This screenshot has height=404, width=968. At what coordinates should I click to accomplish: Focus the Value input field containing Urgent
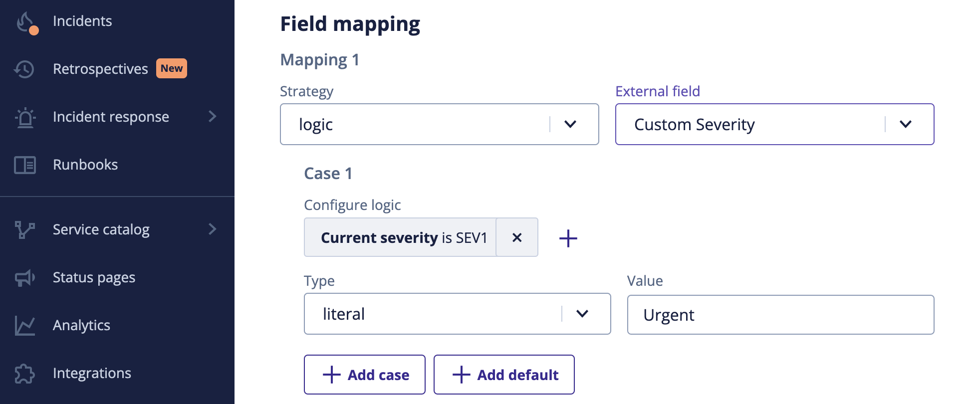click(x=780, y=315)
